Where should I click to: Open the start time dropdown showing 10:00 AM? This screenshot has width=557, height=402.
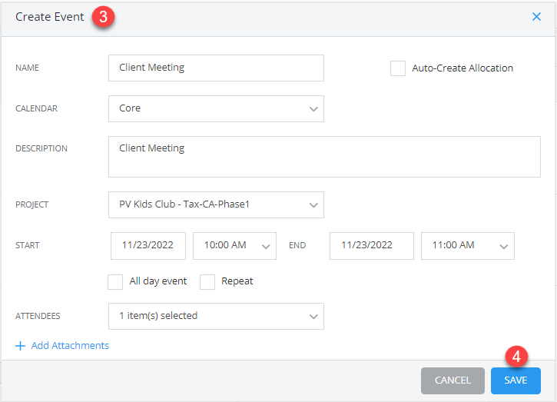[234, 246]
